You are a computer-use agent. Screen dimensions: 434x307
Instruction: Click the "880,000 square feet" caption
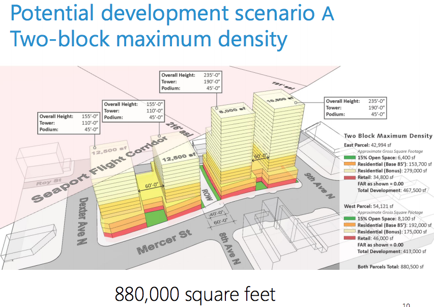[x=195, y=294]
